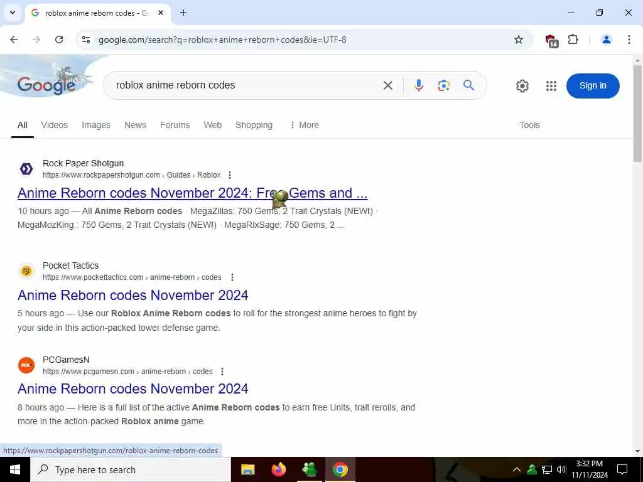Open the tab search dropdown arrow
The height and width of the screenshot is (482, 643).
(13, 13)
